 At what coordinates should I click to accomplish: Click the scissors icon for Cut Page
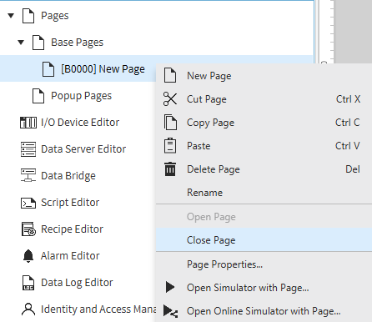pyautogui.click(x=170, y=99)
